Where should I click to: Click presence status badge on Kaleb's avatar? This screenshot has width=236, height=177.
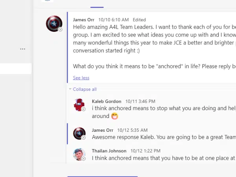pos(83,109)
